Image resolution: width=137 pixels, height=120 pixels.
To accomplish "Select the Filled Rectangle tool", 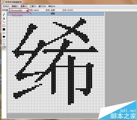I will click(4, 29).
